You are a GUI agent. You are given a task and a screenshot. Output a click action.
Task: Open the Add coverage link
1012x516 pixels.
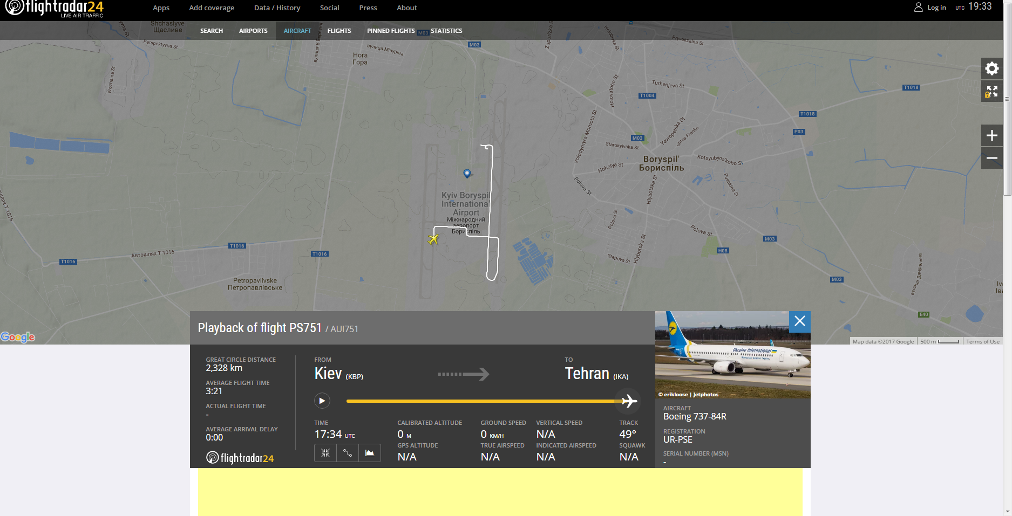(212, 8)
